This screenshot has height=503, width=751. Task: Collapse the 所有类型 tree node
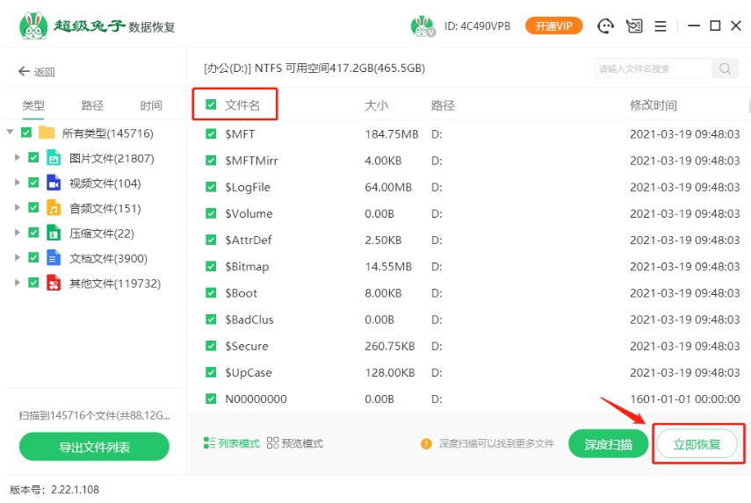point(10,133)
